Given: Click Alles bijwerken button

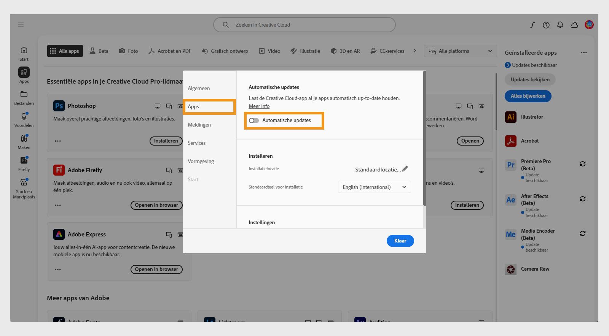Looking at the screenshot, I should click(x=528, y=96).
